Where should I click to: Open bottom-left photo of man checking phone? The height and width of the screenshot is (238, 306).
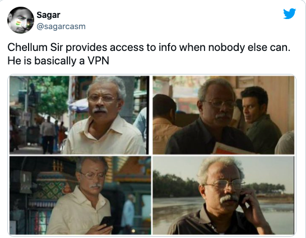pyautogui.click(x=80, y=195)
